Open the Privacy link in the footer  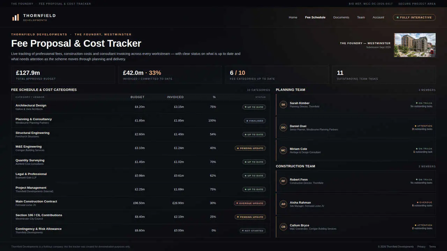(421, 247)
